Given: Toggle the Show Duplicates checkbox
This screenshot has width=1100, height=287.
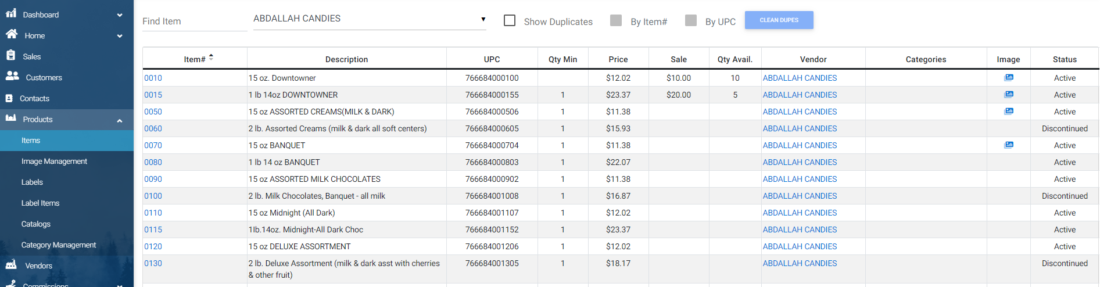Looking at the screenshot, I should [x=510, y=20].
